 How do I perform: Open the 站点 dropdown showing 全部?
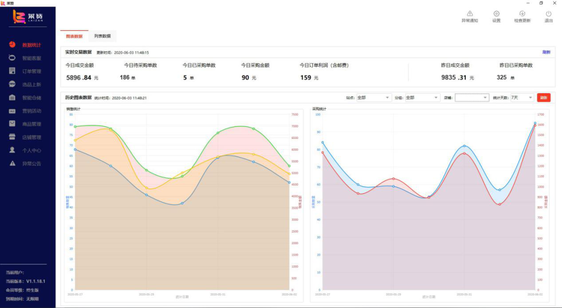click(x=374, y=97)
